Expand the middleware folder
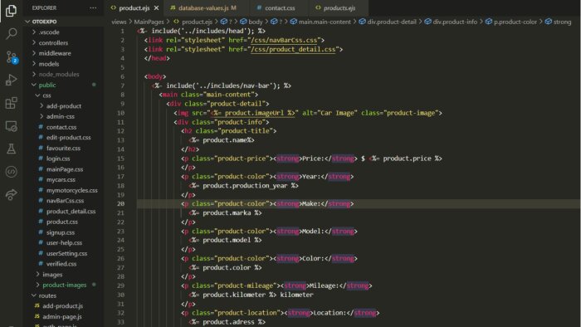Screen dimensions: 581x327 (55, 53)
